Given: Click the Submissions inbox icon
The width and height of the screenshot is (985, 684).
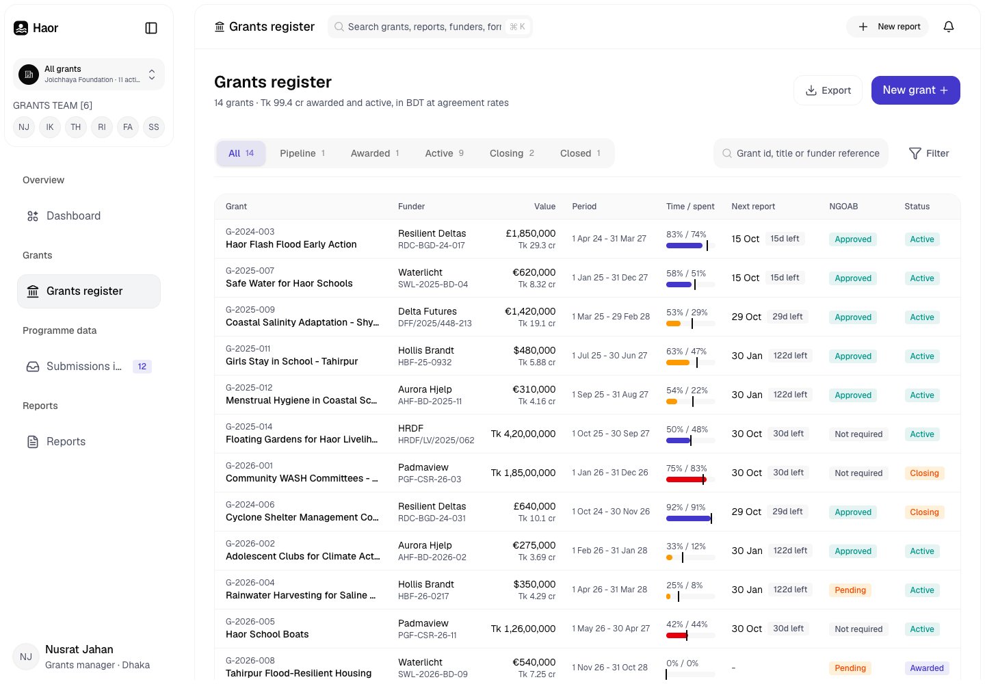Looking at the screenshot, I should [x=33, y=367].
